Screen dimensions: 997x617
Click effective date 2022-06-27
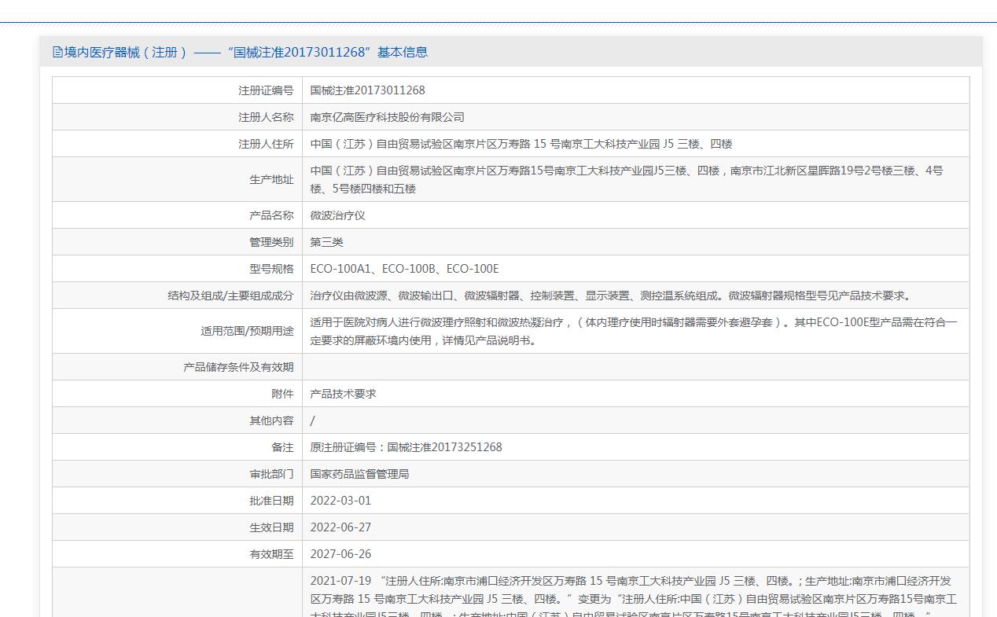tap(340, 527)
